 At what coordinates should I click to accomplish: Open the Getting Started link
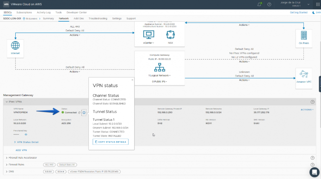click(x=299, y=12)
